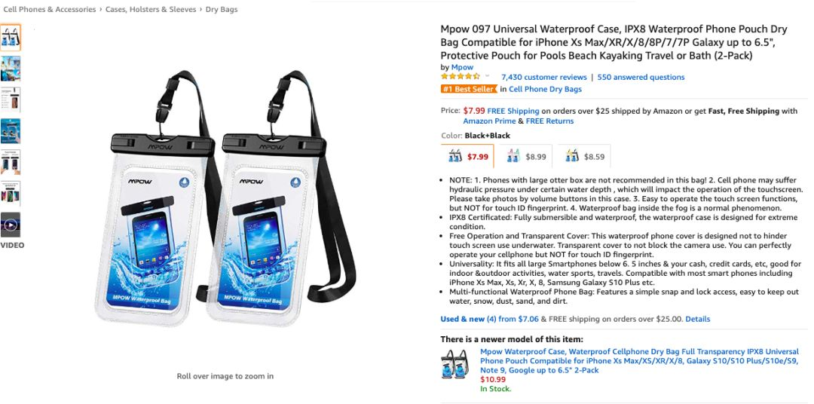Open the #1 Best Seller badge
Screen dimensions: 814x404
coord(469,89)
